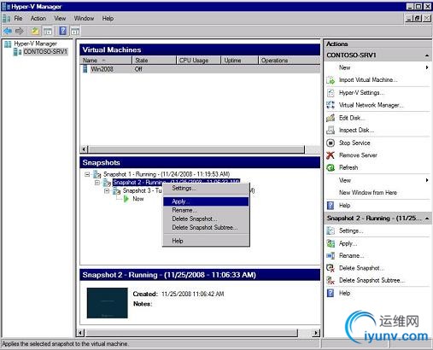Open the File menu
Image resolution: width=433 pixels, height=350 pixels.
(x=18, y=19)
